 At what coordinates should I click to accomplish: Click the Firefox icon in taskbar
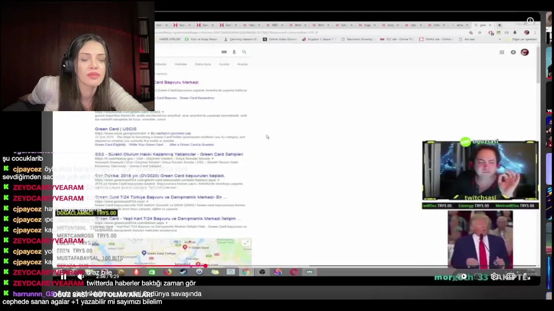point(167,272)
